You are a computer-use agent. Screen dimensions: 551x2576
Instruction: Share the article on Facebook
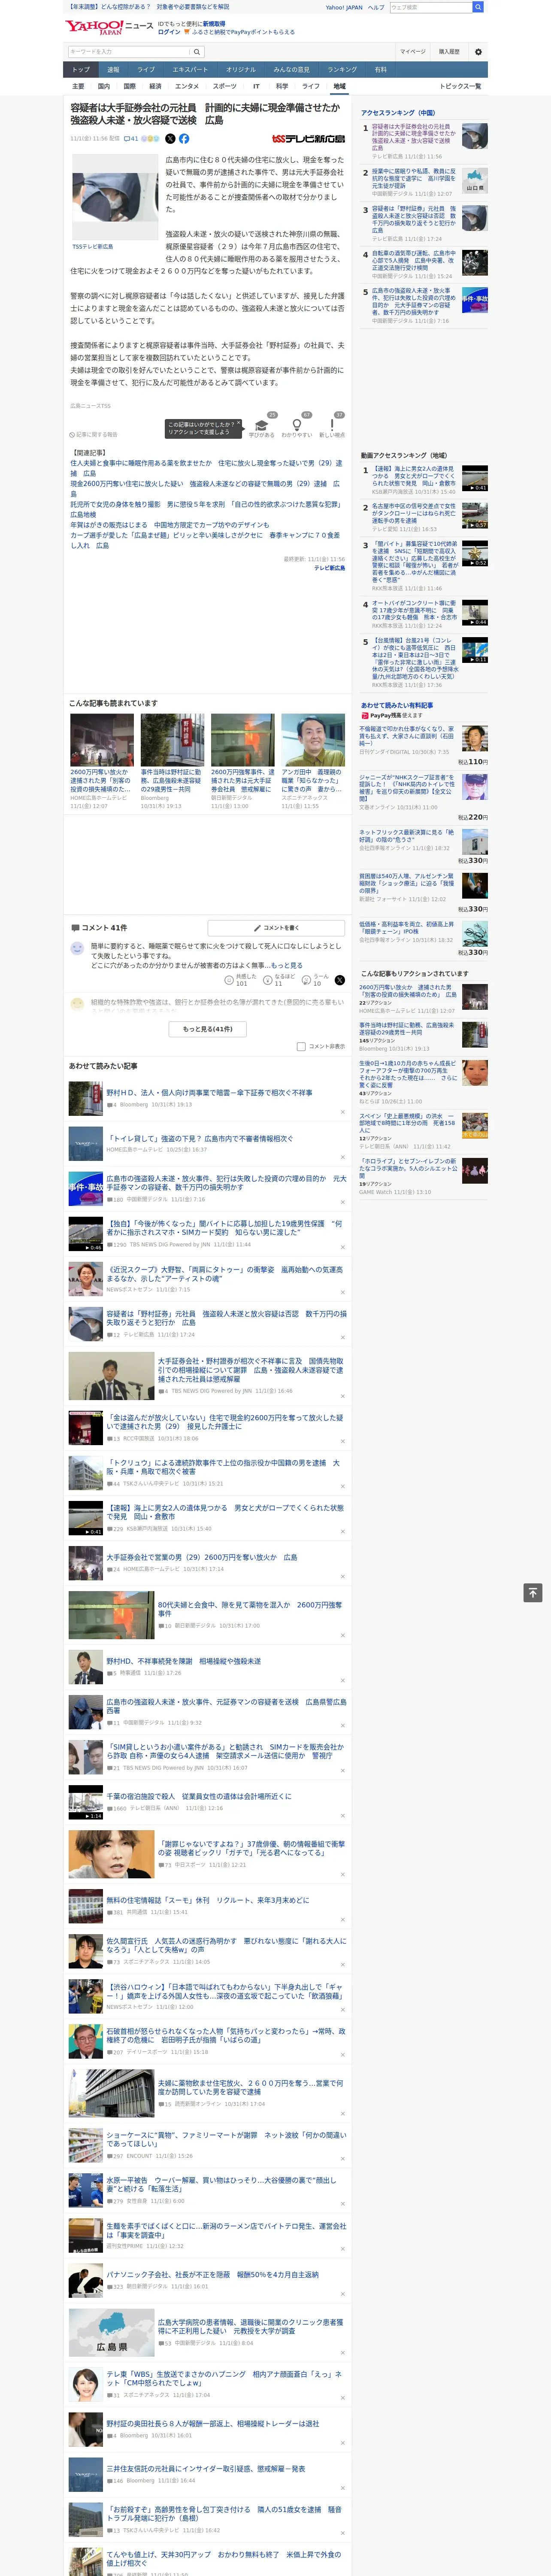coord(184,139)
